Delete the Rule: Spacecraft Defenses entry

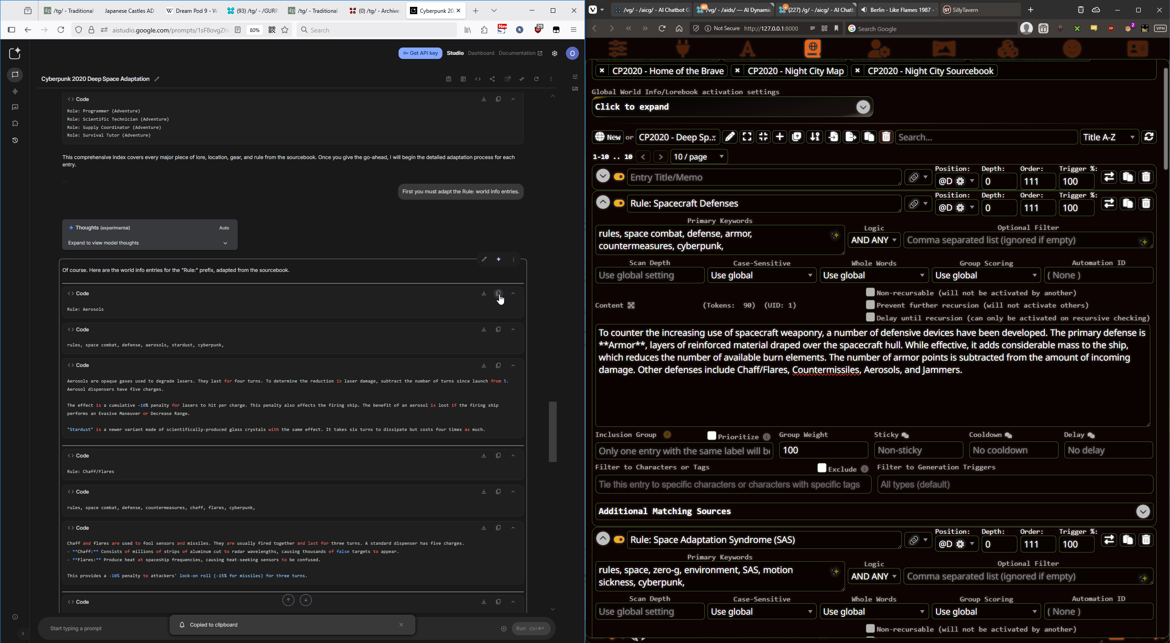tap(1145, 203)
